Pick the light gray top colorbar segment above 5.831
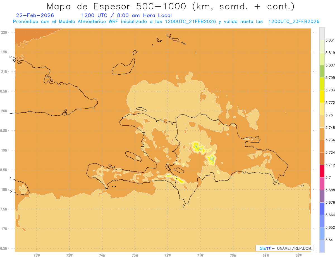This screenshot has height=259, width=335. [x=322, y=34]
